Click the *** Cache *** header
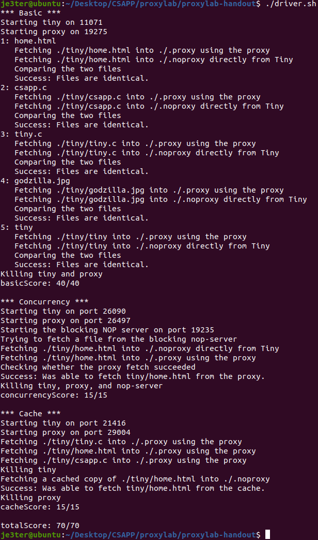The width and height of the screenshot is (318, 540). 30,414
